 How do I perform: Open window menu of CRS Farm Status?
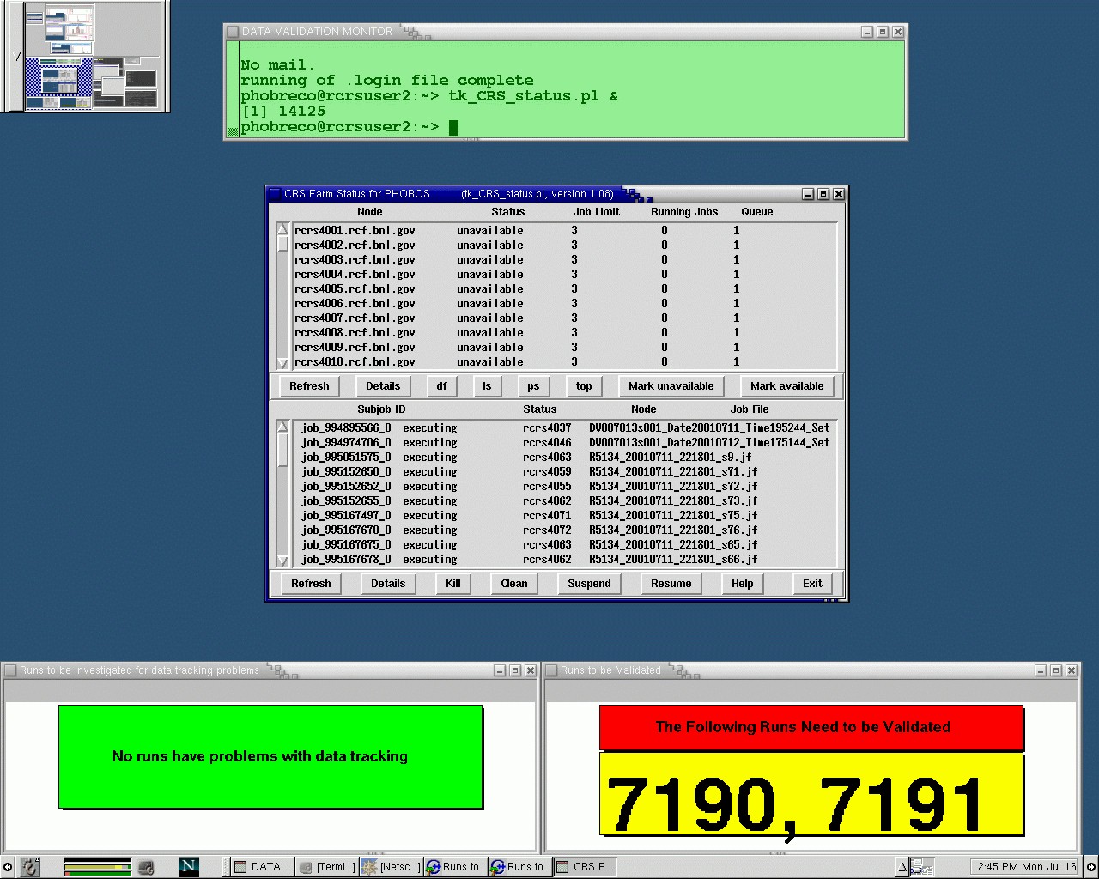pyautogui.click(x=275, y=194)
